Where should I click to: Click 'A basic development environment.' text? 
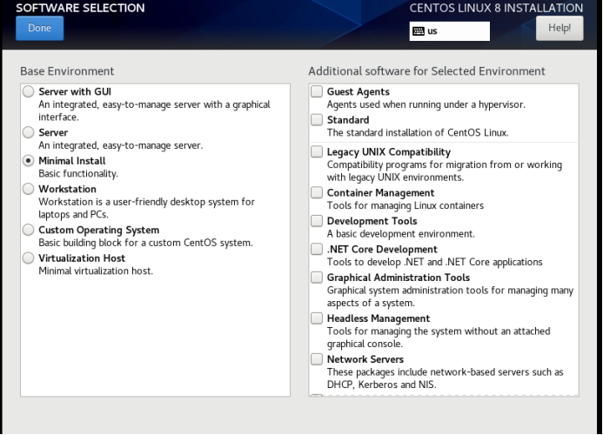click(401, 234)
